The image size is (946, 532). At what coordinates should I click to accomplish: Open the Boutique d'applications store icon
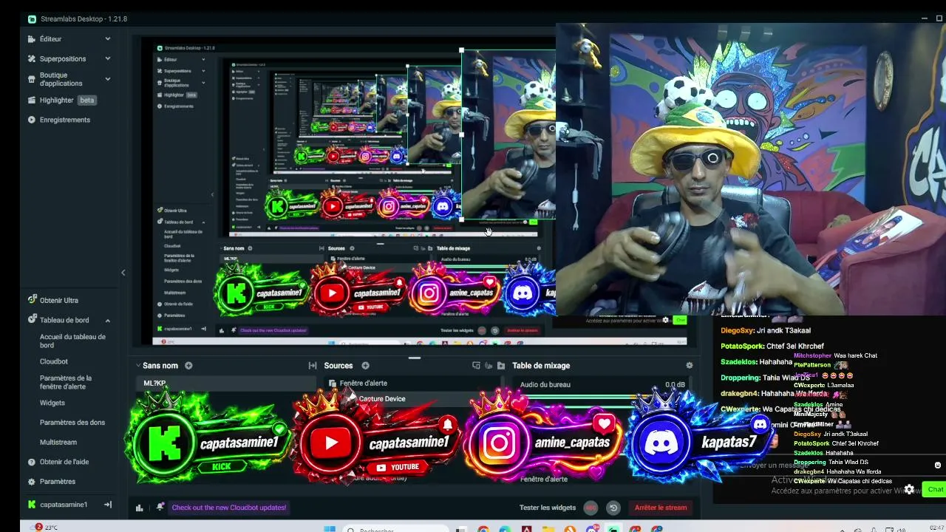[32, 79]
